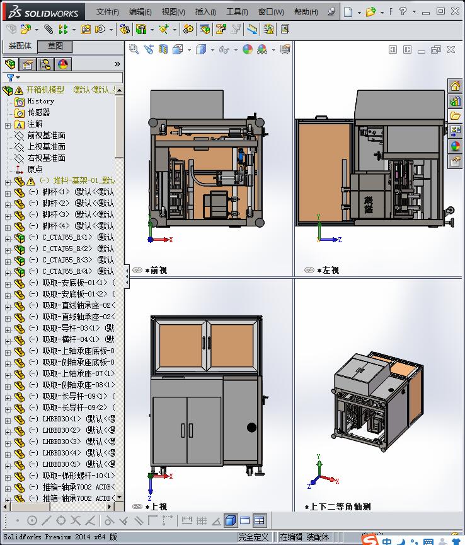
Task: Switch to the 草图 tab
Action: pyautogui.click(x=55, y=46)
